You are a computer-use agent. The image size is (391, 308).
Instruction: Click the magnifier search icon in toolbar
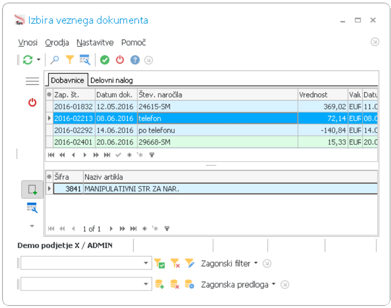(55, 60)
